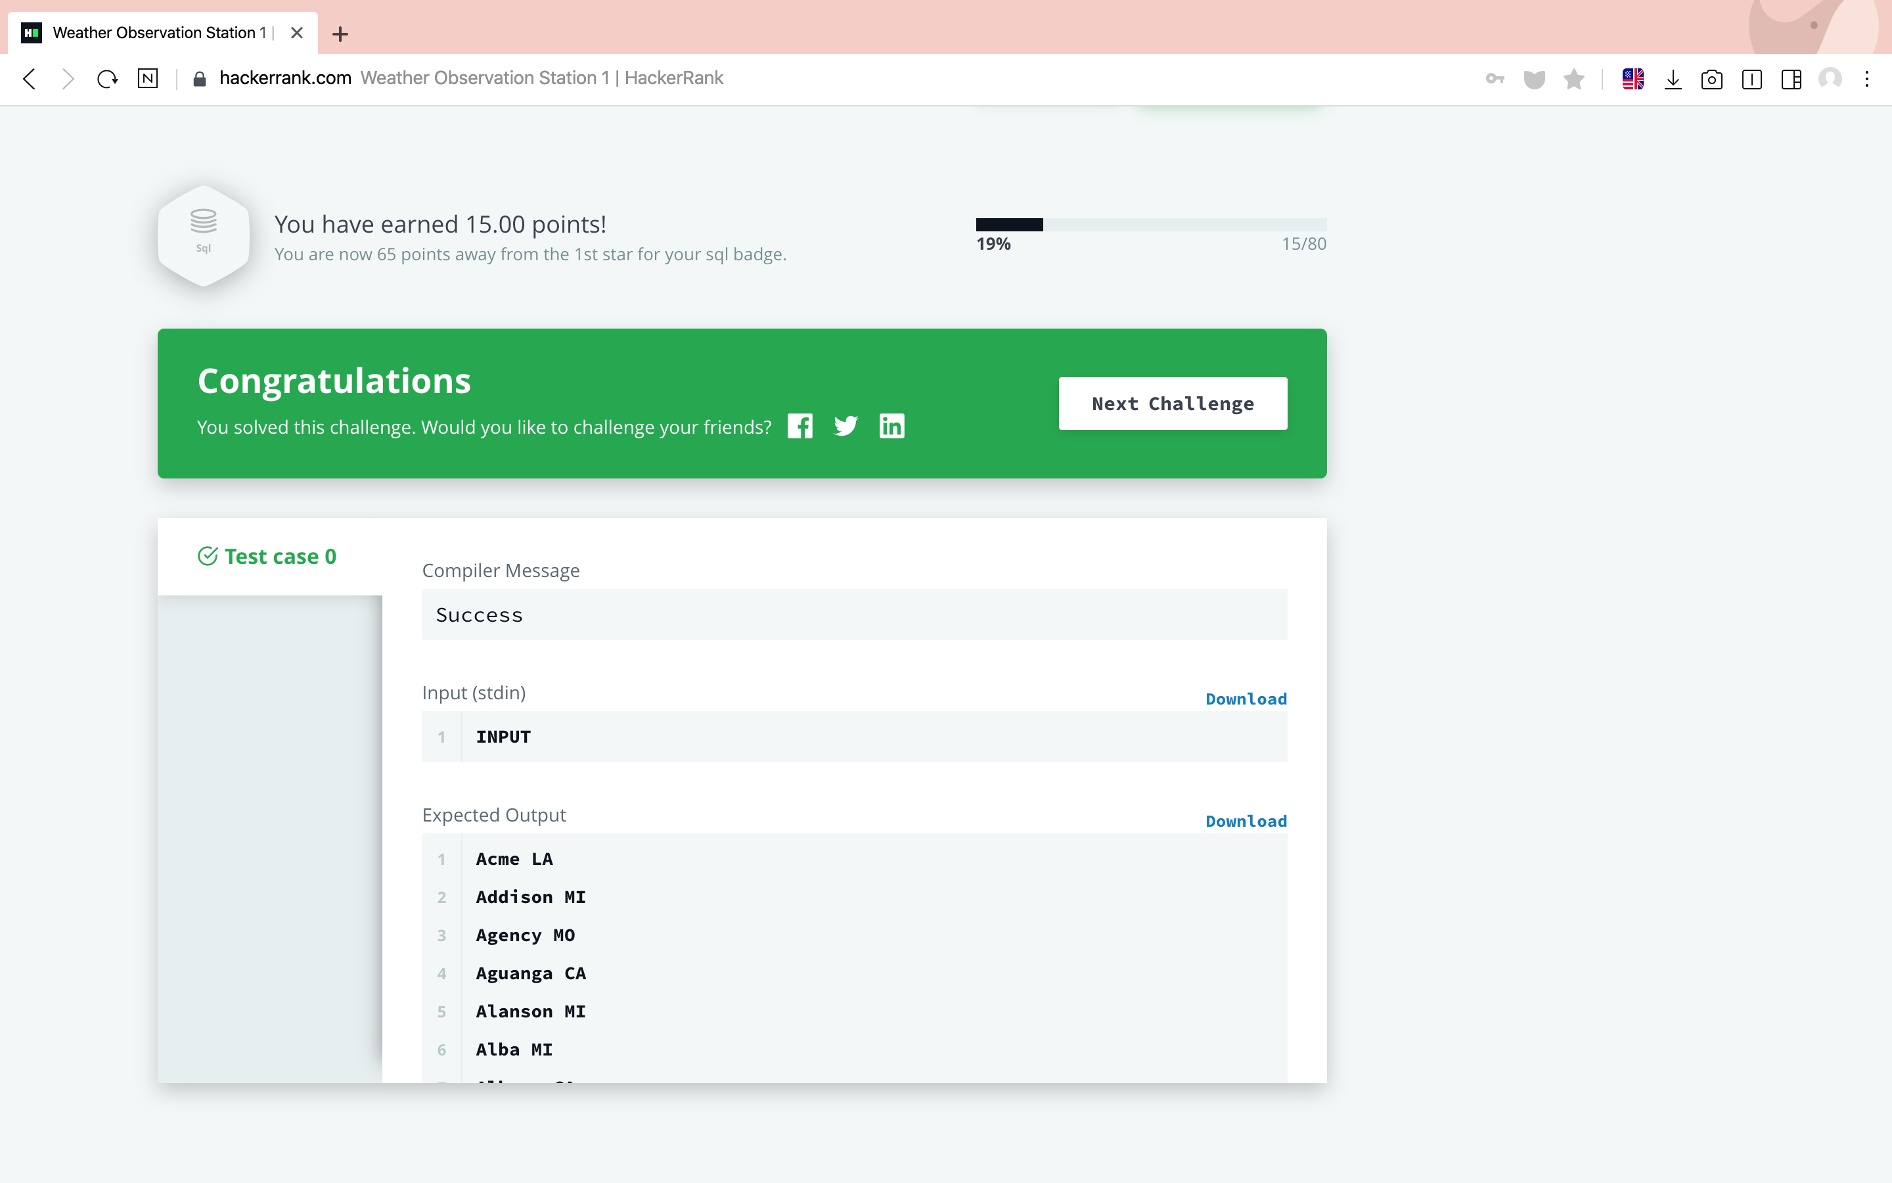This screenshot has height=1183, width=1892.
Task: Share the challenge on LinkedIn
Action: pos(891,426)
